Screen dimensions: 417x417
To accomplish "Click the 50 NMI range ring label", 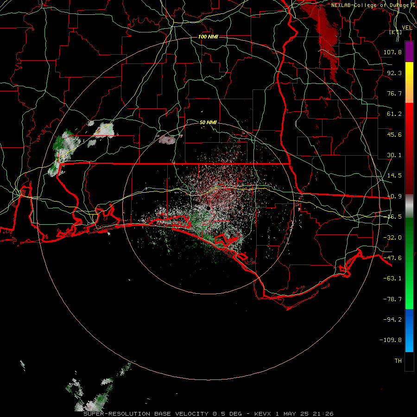I will pyautogui.click(x=208, y=122).
